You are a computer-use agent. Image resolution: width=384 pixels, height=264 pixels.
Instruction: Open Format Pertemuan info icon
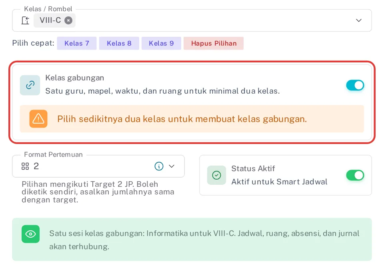point(159,166)
